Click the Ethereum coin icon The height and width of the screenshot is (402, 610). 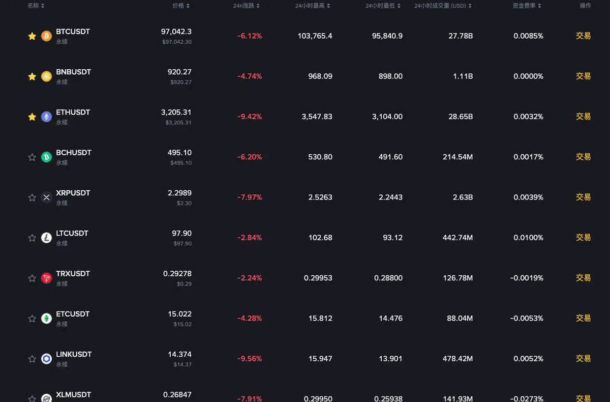click(x=46, y=117)
